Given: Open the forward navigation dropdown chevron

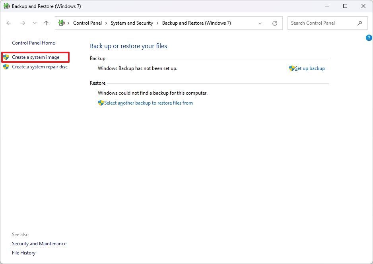Looking at the screenshot, I should click(x=35, y=23).
